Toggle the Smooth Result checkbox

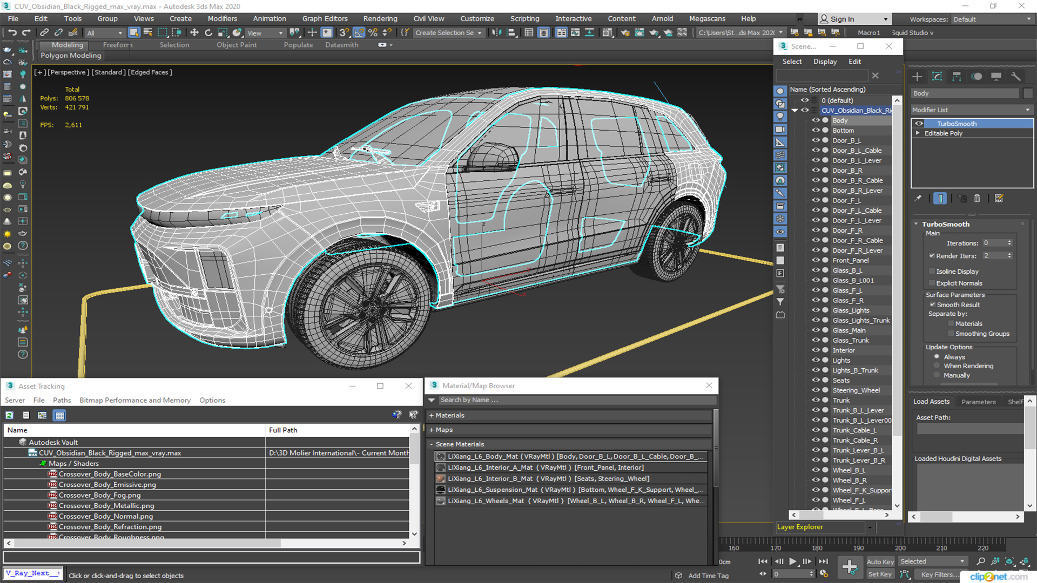pos(932,304)
